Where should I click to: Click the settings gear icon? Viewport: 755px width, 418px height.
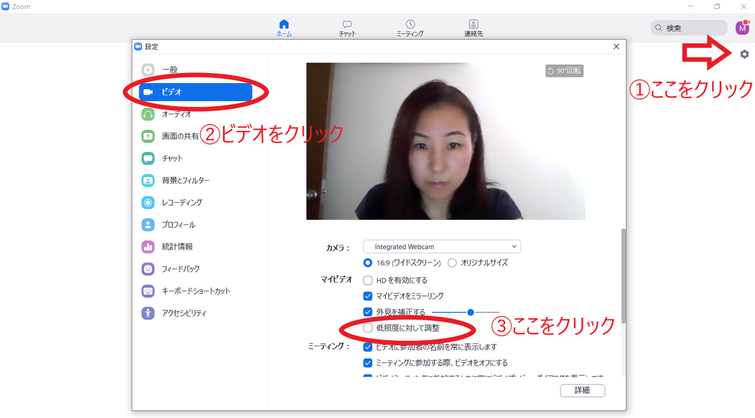744,54
